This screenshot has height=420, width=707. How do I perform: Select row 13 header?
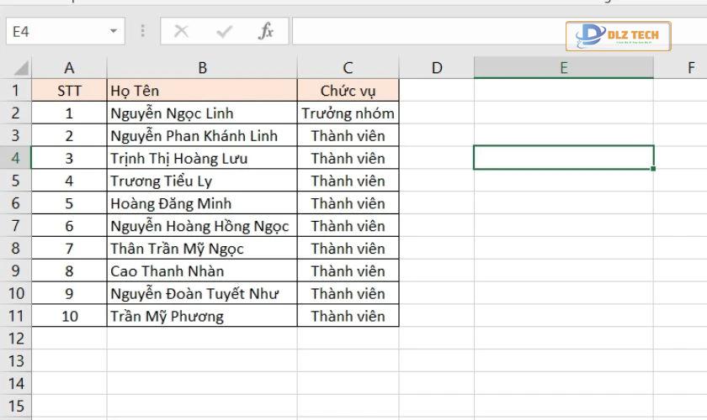[16, 360]
